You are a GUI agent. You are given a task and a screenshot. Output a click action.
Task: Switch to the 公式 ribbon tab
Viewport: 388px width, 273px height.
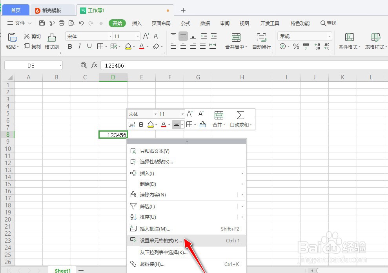point(186,23)
